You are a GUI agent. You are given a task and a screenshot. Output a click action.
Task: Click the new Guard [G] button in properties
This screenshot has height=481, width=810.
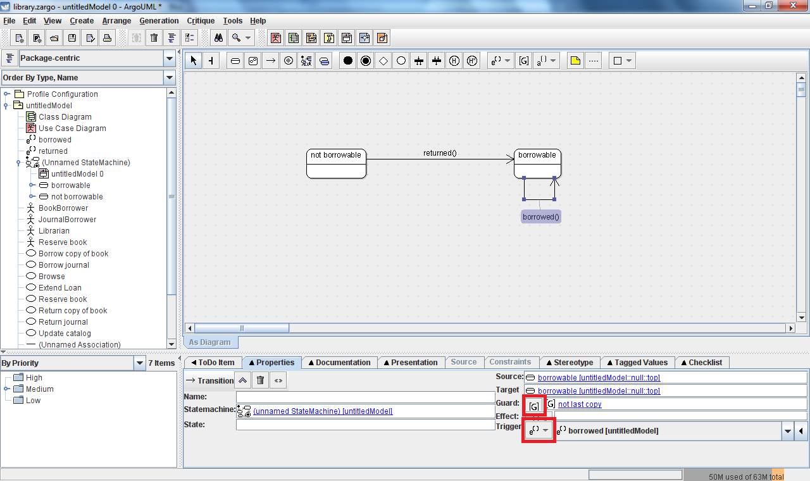(x=535, y=406)
